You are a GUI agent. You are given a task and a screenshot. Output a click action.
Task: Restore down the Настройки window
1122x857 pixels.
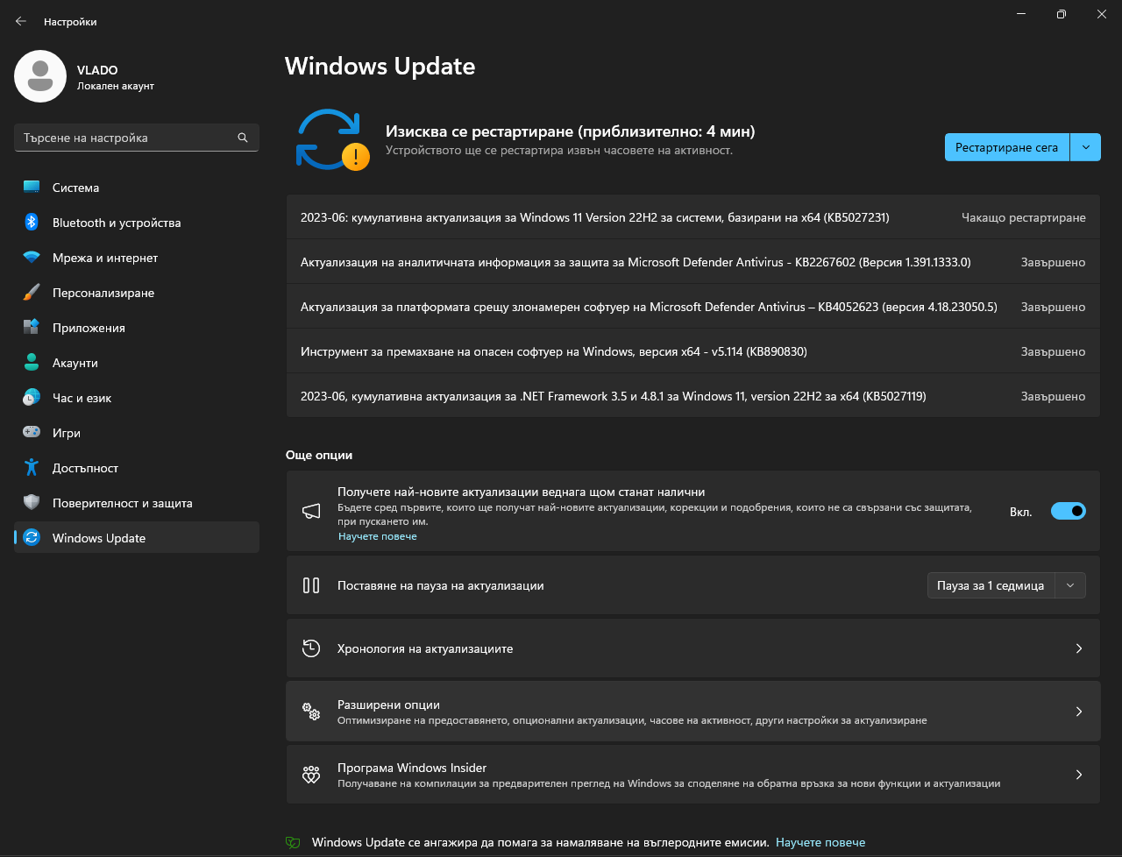coord(1062,14)
